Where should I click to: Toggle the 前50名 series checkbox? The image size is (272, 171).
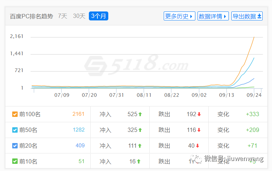click(x=15, y=130)
